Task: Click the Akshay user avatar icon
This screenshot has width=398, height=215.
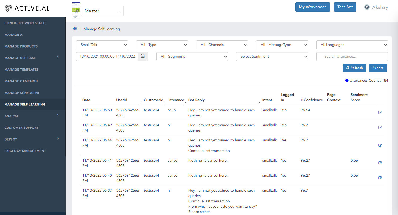Action: (367, 7)
